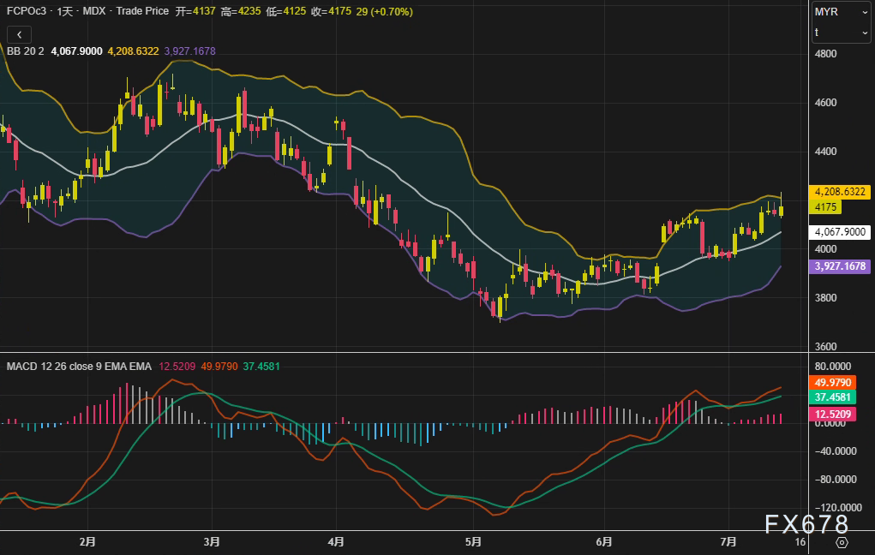Viewport: 875px width, 555px height.
Task: Open the MYR currency dropdown
Action: (x=841, y=12)
